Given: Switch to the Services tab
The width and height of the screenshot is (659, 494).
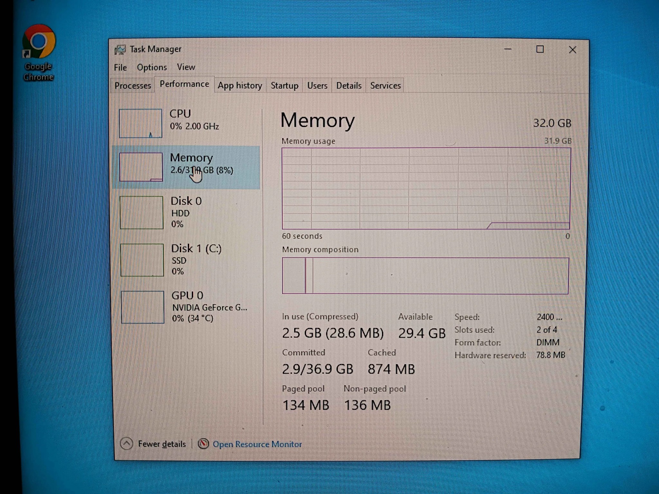Looking at the screenshot, I should pyautogui.click(x=385, y=86).
